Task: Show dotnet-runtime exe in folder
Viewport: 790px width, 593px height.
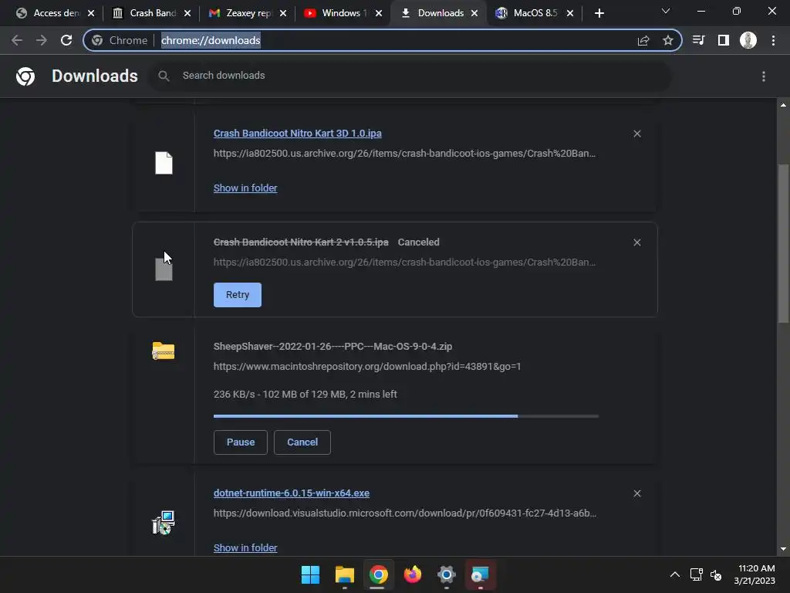Action: pos(245,548)
